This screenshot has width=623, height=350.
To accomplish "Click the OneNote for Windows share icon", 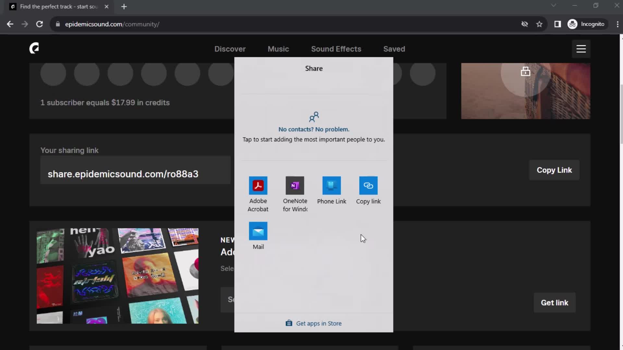I will point(295,185).
